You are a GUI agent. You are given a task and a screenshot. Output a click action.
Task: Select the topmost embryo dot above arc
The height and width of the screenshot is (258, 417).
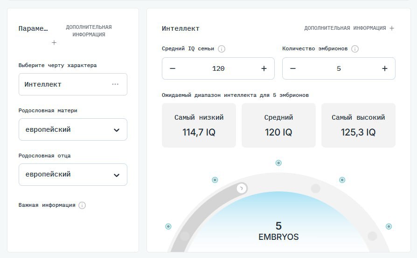click(278, 163)
